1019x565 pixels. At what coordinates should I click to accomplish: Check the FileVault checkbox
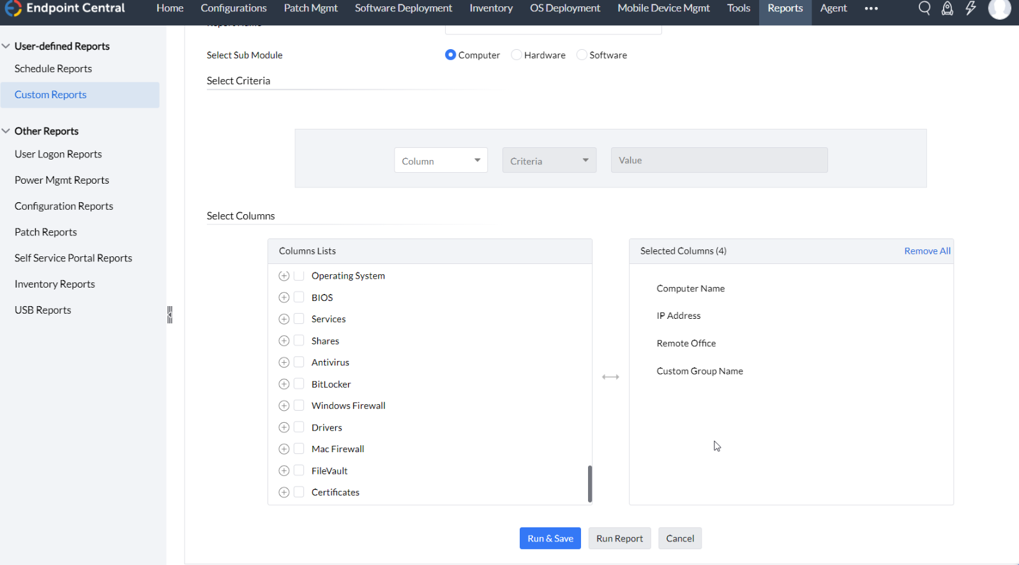(x=299, y=471)
